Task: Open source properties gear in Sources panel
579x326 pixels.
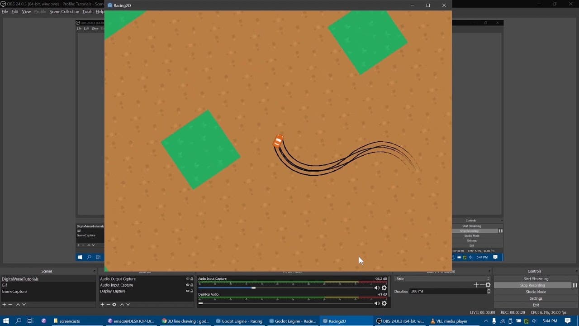Action: (x=114, y=305)
